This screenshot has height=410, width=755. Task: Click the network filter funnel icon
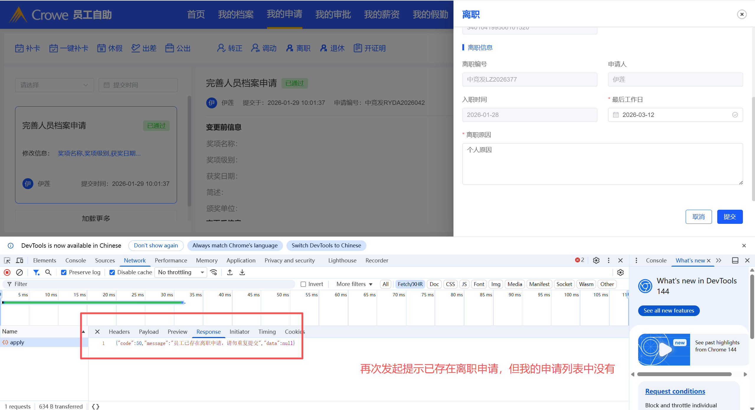pos(36,272)
